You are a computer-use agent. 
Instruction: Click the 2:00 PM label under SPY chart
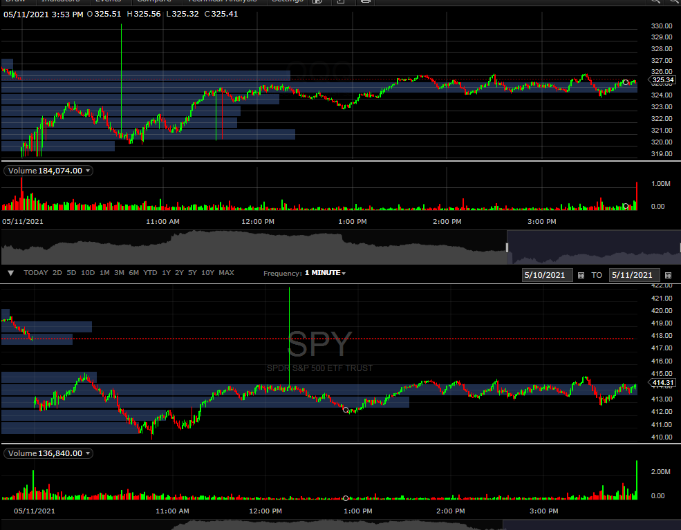(x=450, y=511)
